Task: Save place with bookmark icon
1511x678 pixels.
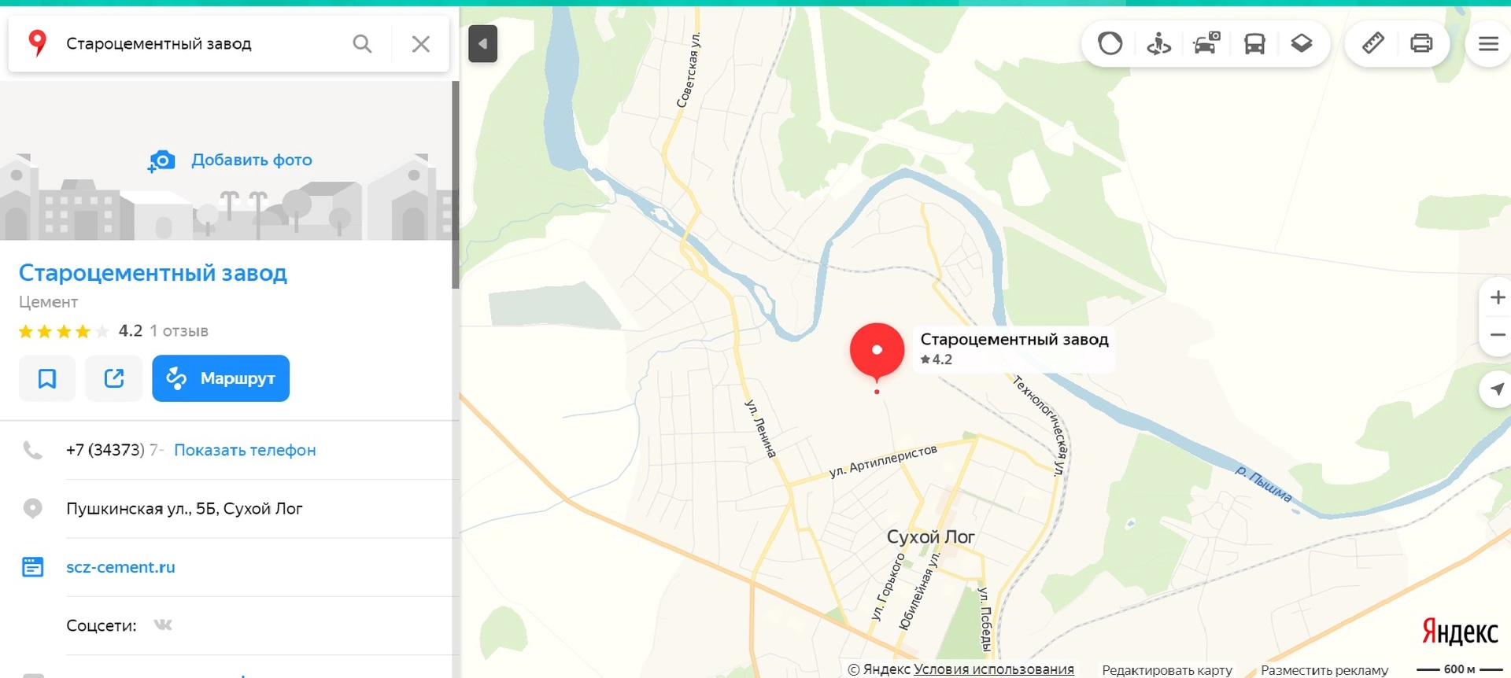Action: point(47,378)
